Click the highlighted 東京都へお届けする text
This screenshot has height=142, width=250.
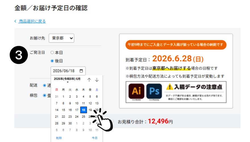pyautogui.click(x=171, y=68)
